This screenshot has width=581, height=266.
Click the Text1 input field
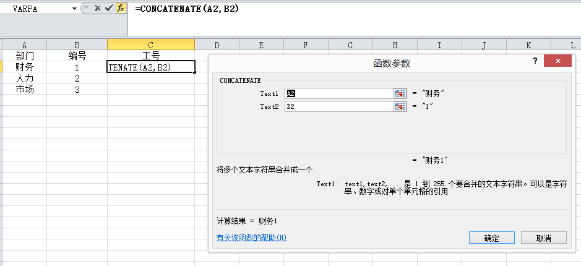click(x=338, y=94)
